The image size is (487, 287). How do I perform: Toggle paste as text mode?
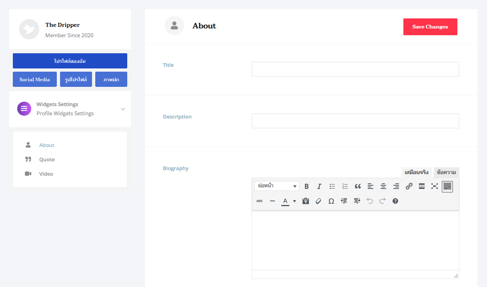coord(306,201)
